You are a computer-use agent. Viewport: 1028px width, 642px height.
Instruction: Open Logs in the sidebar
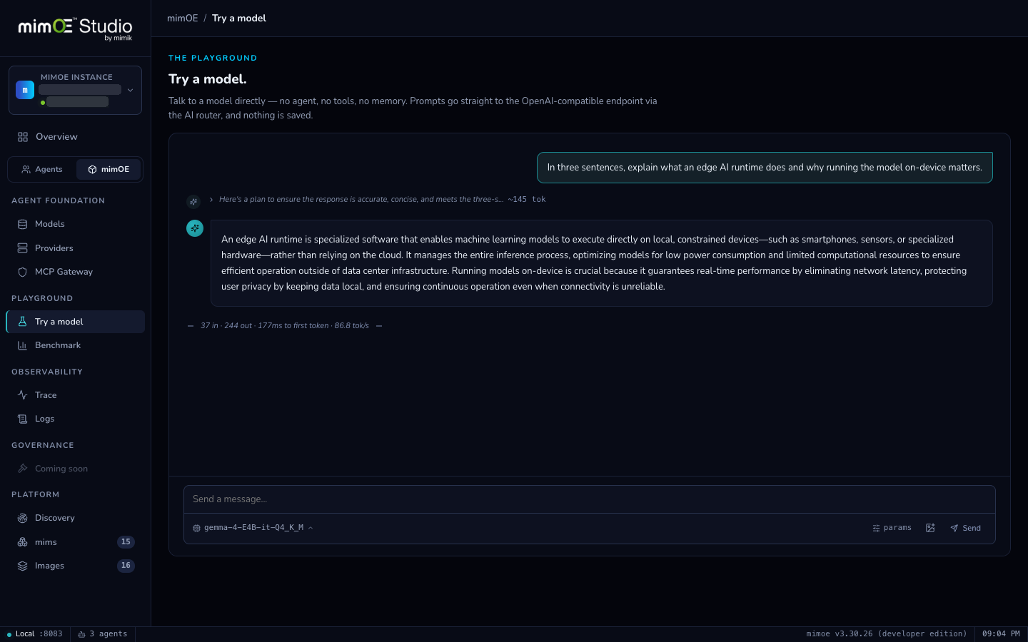75,419
